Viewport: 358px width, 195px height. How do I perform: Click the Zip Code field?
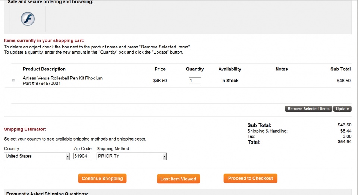coord(82,156)
